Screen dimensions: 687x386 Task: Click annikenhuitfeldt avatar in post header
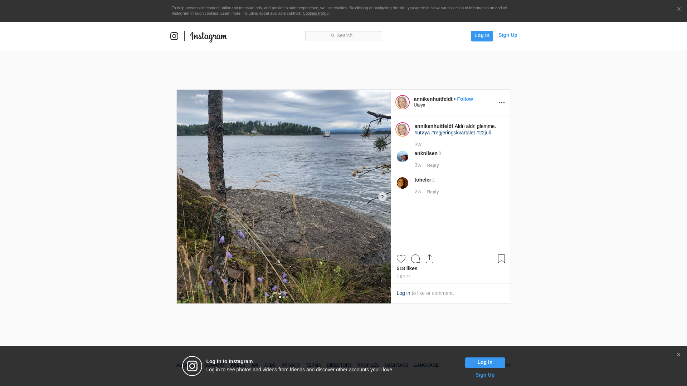[402, 102]
